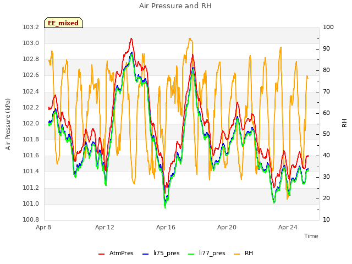Click the chart title Air Pressure and RH
The image size is (352, 264).
175,6
